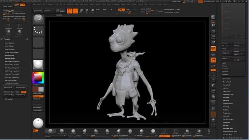Choose SelectLasso brush icon in left panel

tap(8, 26)
